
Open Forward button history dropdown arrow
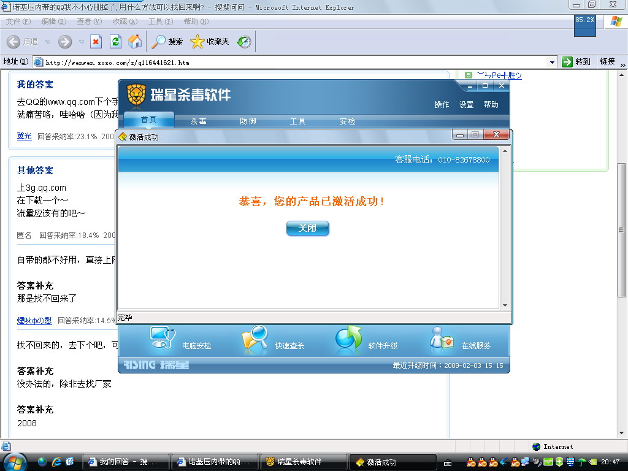pyautogui.click(x=82, y=42)
